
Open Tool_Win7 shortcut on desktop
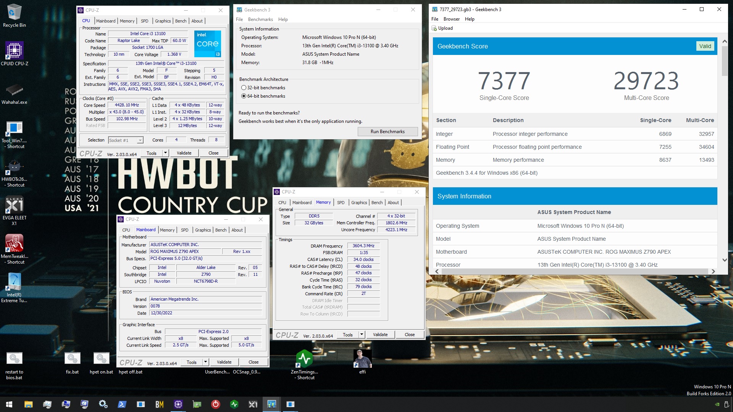[x=14, y=134]
